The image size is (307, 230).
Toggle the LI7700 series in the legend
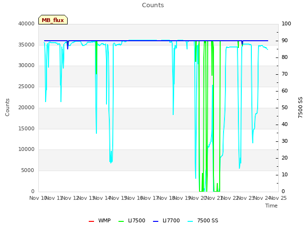pyautogui.click(x=166, y=220)
